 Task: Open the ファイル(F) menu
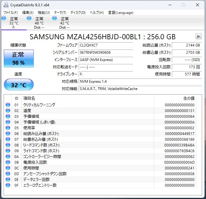click(x=10, y=13)
